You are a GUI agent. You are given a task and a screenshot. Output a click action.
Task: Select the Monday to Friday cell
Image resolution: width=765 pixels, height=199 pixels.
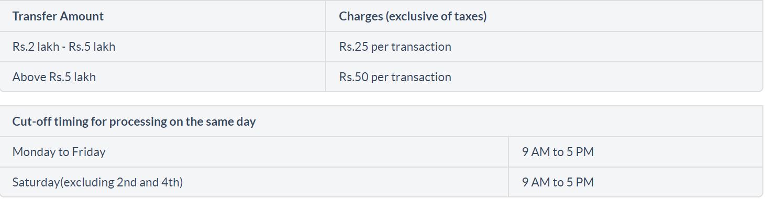[x=254, y=152]
